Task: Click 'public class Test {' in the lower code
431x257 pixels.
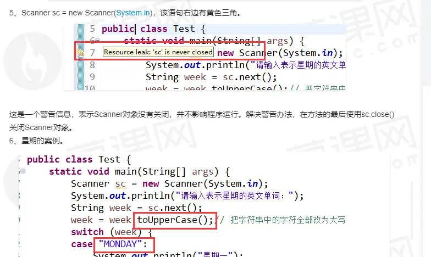Action: (79, 159)
